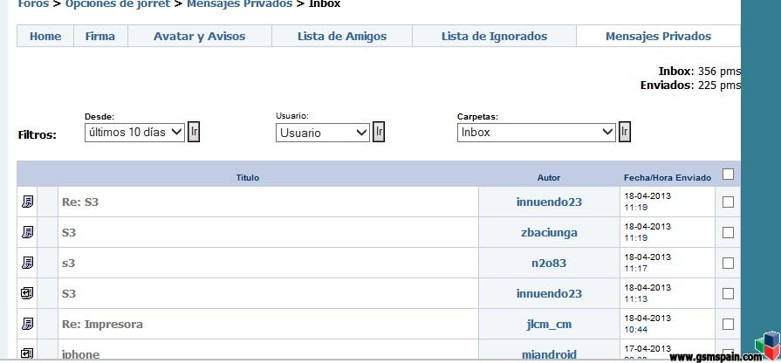Check the box for 'Re: S3' message
Image resolution: width=781 pixels, height=363 pixels.
coord(728,202)
